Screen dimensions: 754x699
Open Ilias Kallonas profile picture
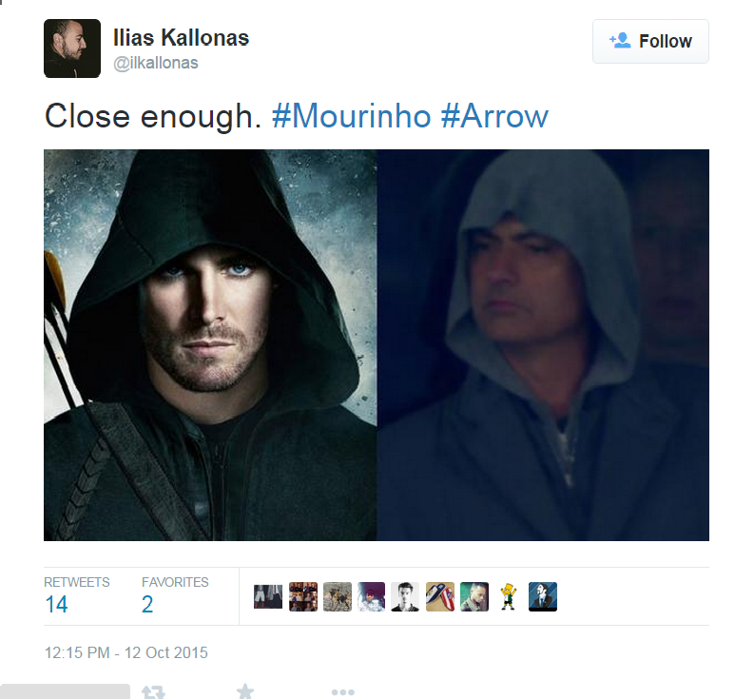pyautogui.click(x=72, y=49)
